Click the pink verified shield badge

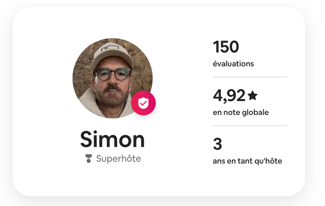click(143, 103)
